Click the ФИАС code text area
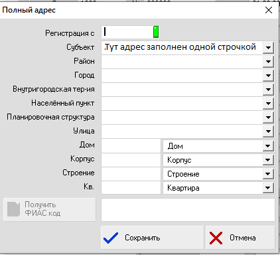280x255 pixels. pos(188,210)
